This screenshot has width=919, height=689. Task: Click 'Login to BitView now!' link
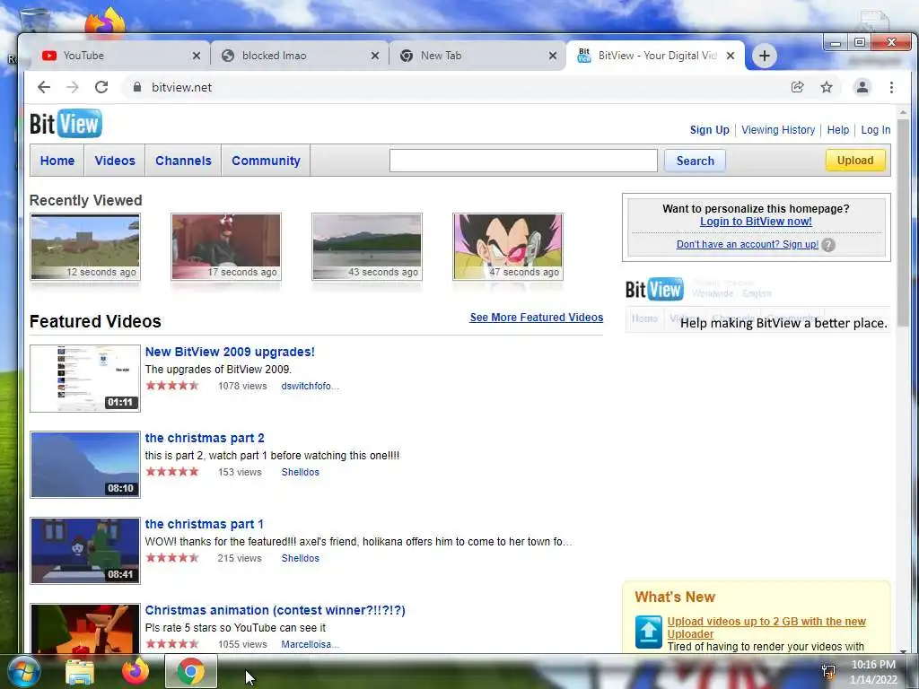point(756,222)
